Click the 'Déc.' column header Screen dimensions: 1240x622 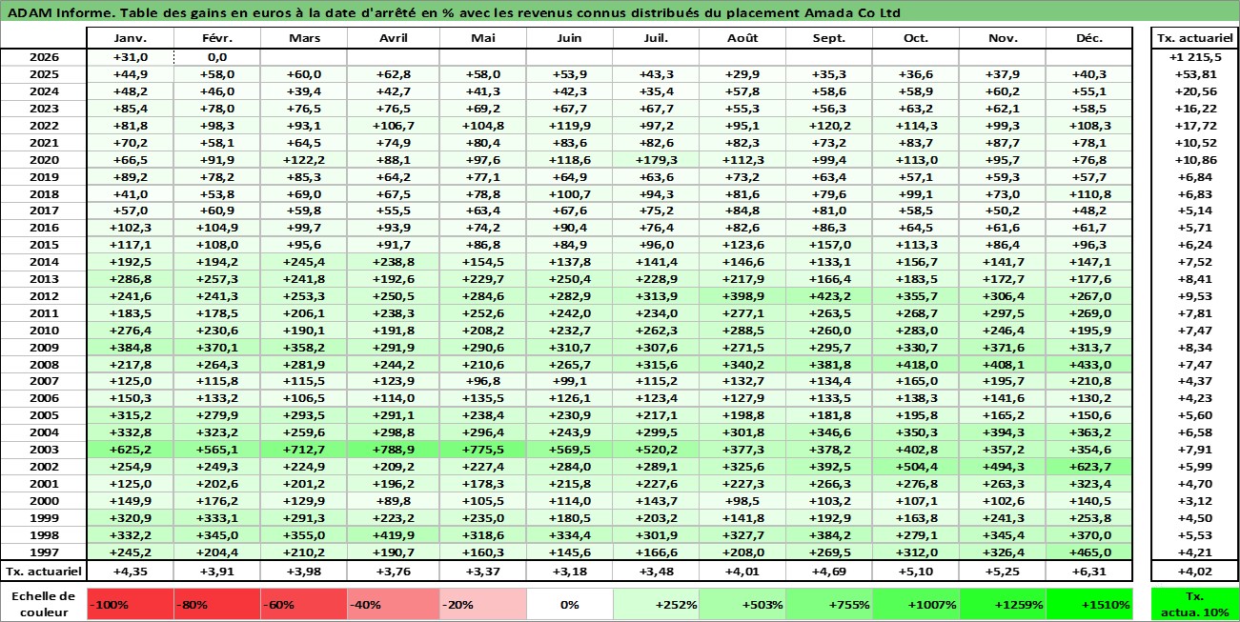coord(1089,38)
